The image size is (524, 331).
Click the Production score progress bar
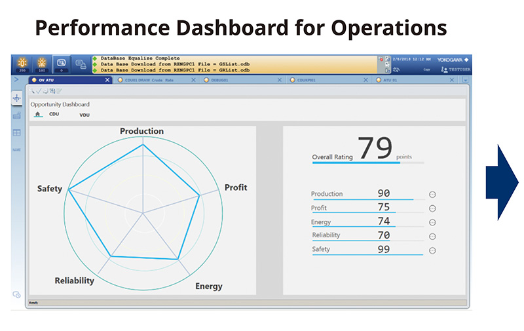[368, 200]
